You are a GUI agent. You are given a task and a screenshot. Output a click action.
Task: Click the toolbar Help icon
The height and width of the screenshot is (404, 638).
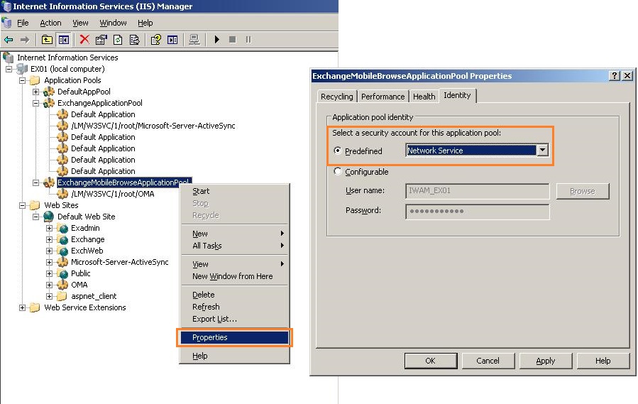pyautogui.click(x=156, y=40)
